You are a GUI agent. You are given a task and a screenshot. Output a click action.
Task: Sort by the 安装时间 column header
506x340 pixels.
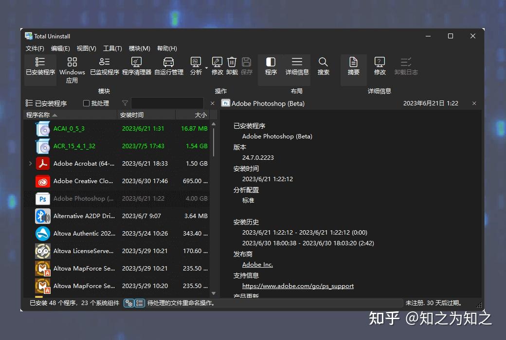146,115
